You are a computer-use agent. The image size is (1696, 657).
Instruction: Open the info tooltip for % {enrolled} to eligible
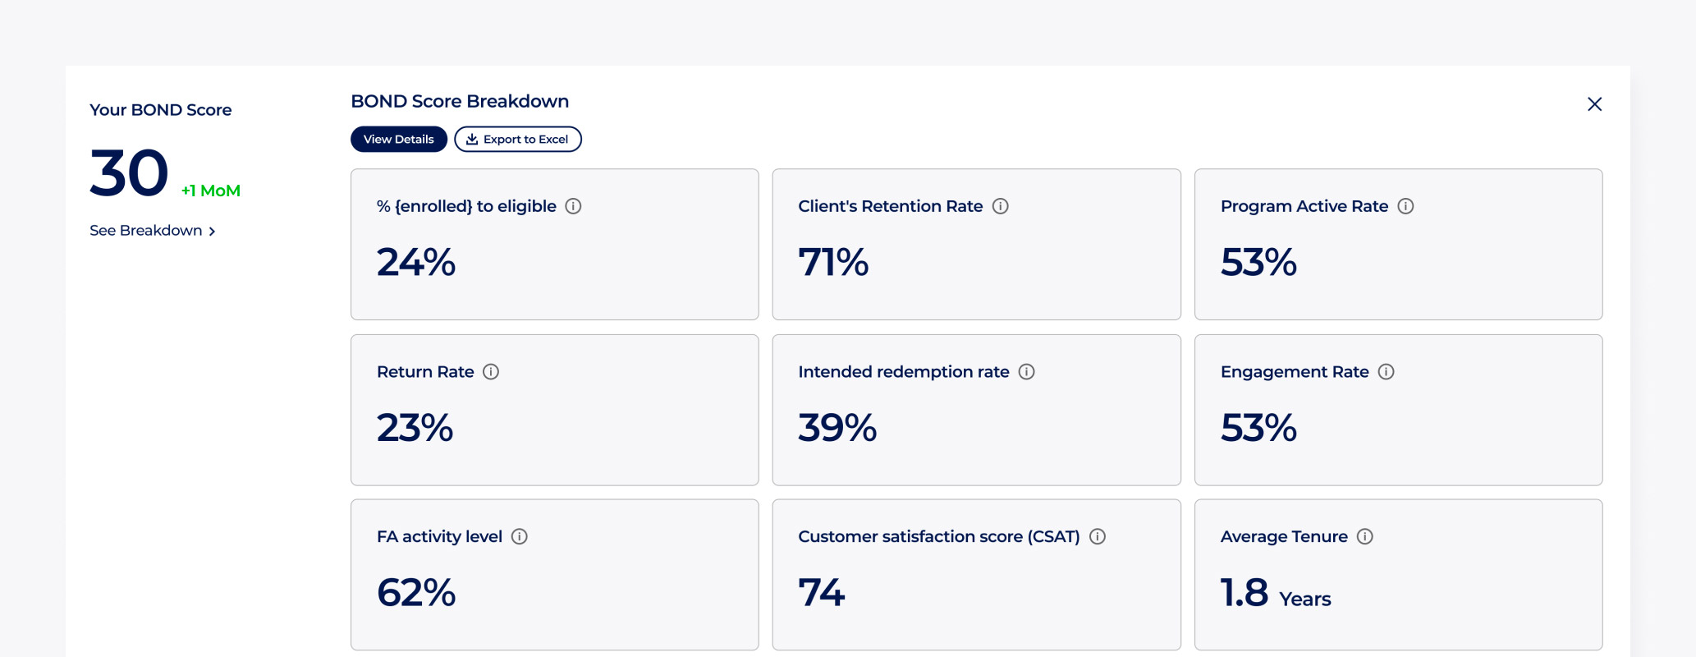[x=573, y=207]
